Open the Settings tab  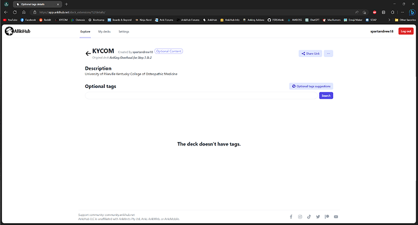point(124,32)
